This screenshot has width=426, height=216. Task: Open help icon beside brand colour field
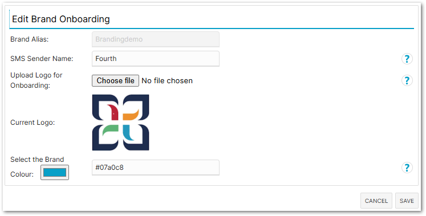[x=407, y=168]
